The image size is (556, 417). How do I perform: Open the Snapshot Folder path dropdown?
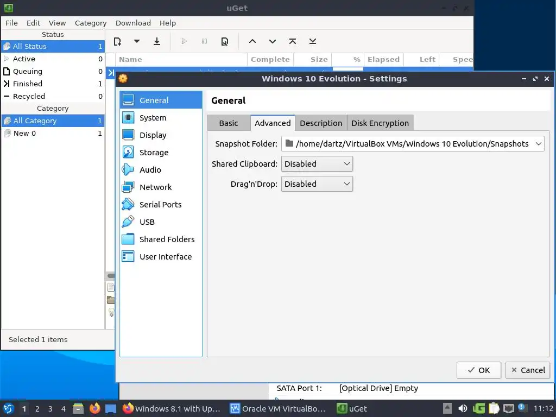tap(413, 144)
